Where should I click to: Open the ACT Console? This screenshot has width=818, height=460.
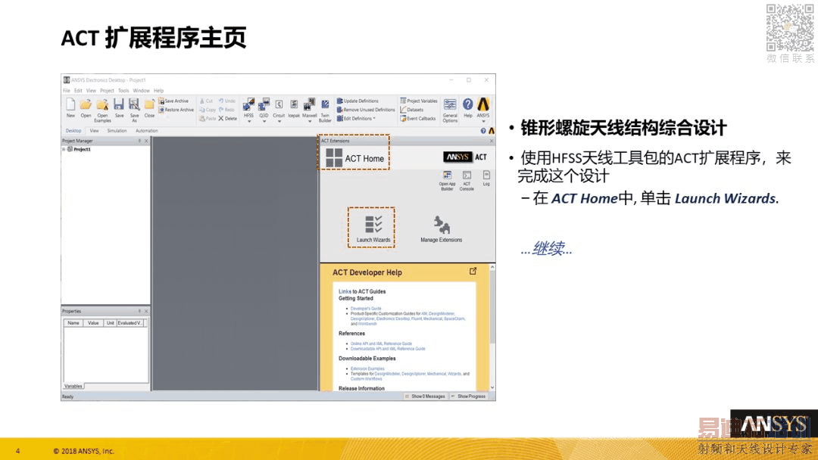pos(467,181)
